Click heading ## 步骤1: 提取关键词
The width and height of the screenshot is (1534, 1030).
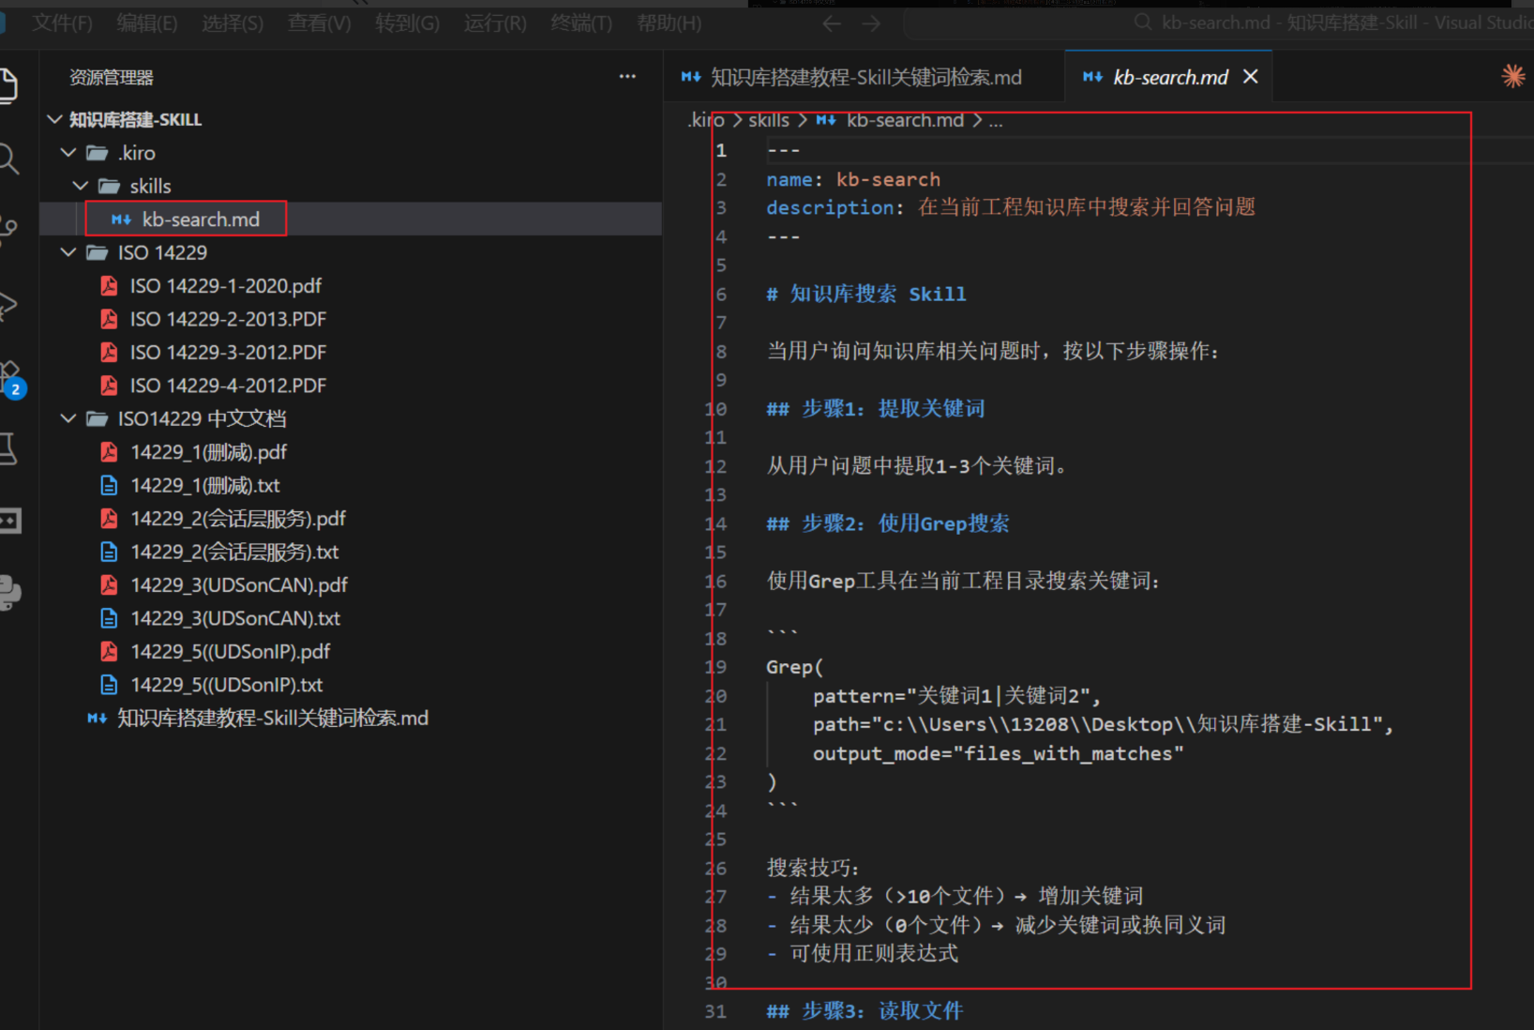876,409
